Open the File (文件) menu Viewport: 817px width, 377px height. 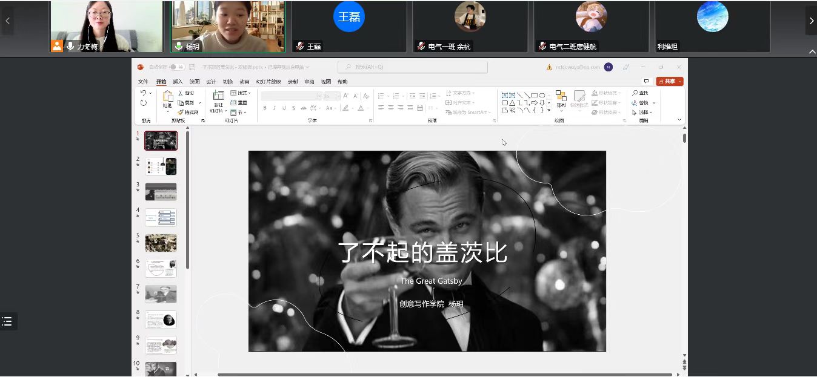pos(143,82)
